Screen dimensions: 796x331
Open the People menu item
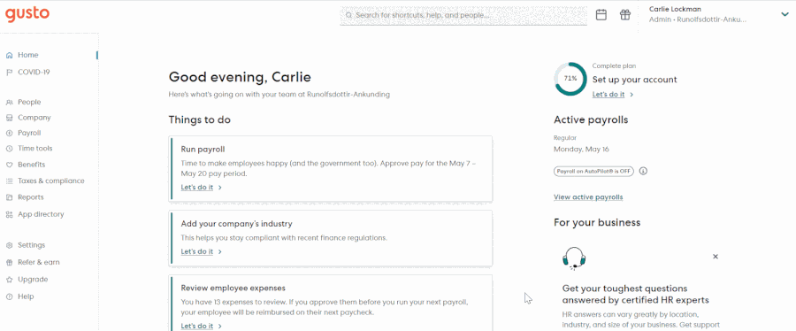pyautogui.click(x=29, y=102)
